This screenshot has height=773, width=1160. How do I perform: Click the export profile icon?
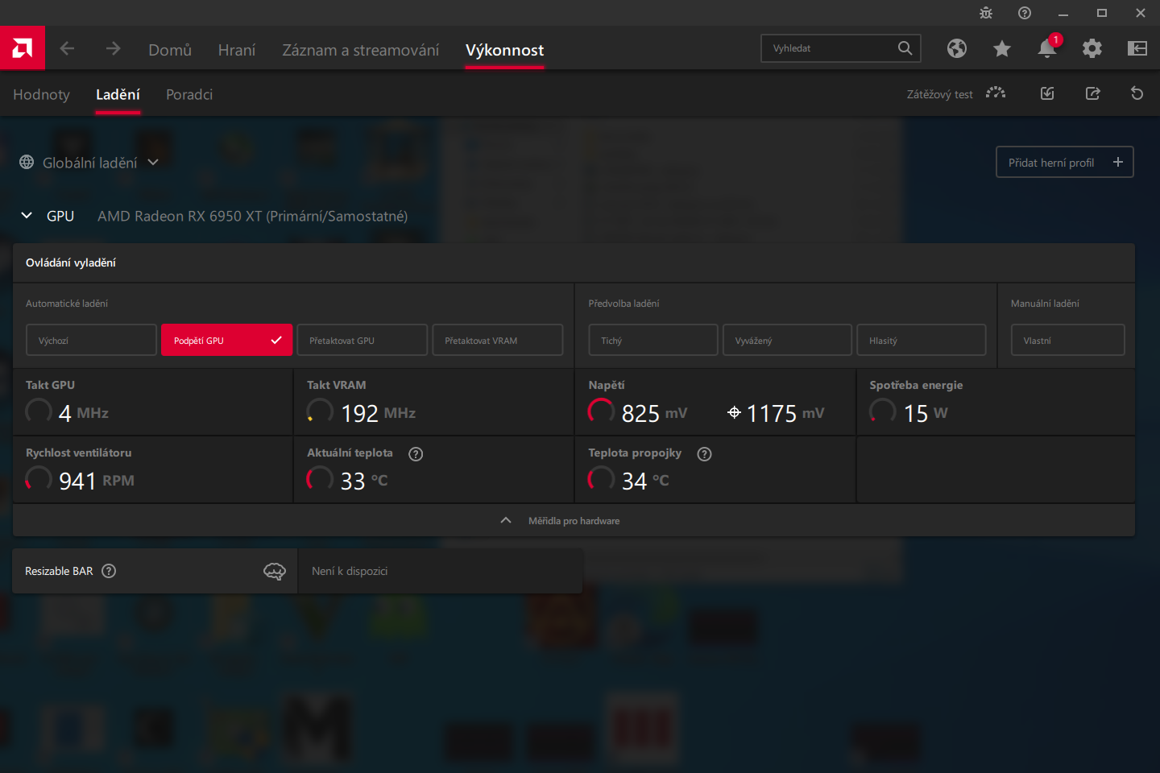click(1092, 93)
